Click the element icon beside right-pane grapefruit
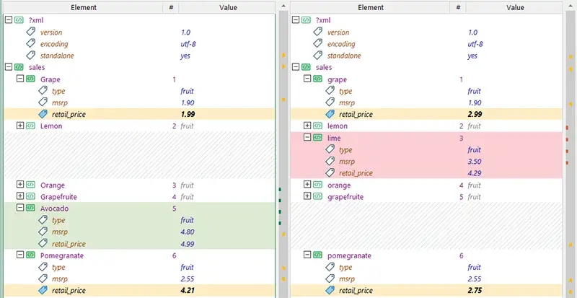The height and width of the screenshot is (298, 577). pos(317,196)
